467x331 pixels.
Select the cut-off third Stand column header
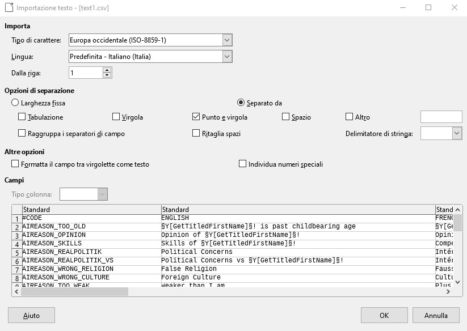pyautogui.click(x=444, y=209)
